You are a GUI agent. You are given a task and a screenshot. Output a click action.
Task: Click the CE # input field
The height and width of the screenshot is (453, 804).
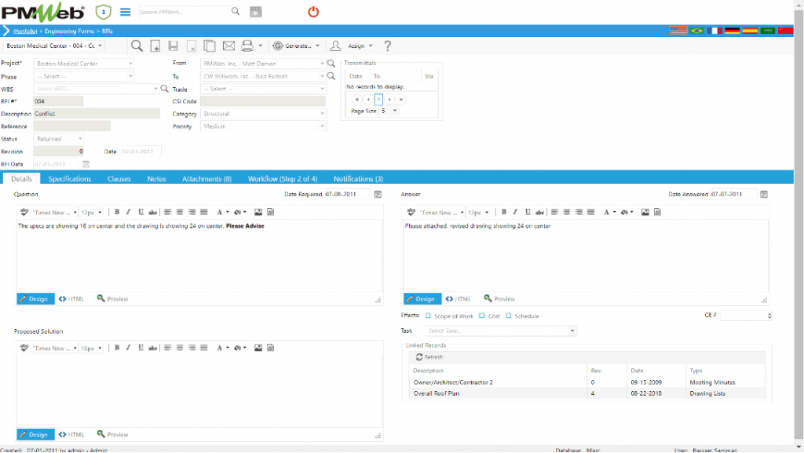pyautogui.click(x=746, y=316)
